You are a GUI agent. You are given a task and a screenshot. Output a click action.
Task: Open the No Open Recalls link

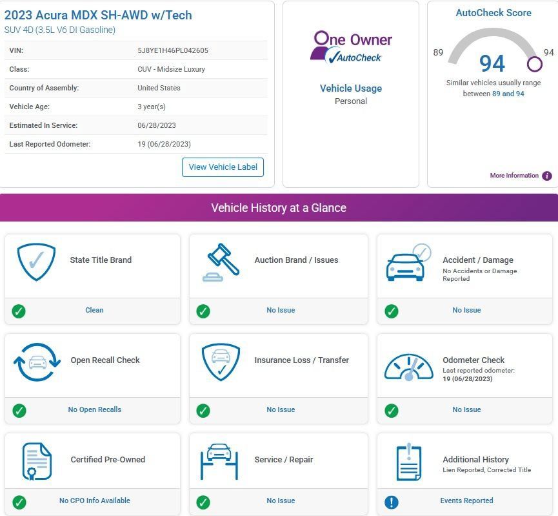[x=95, y=409]
